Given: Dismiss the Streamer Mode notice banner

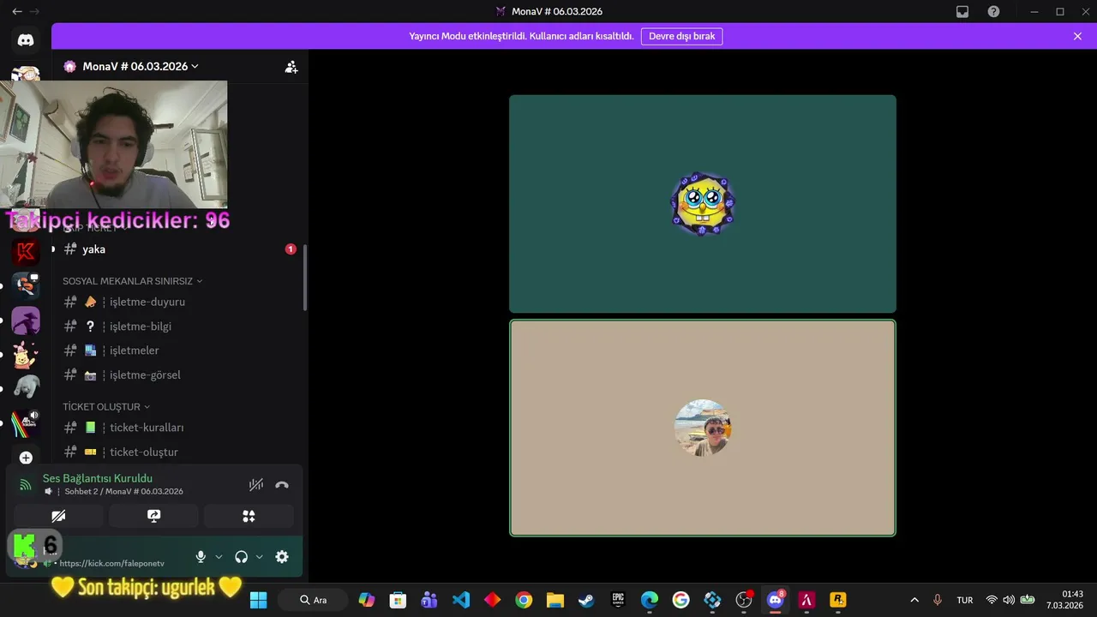Looking at the screenshot, I should click(x=1077, y=36).
